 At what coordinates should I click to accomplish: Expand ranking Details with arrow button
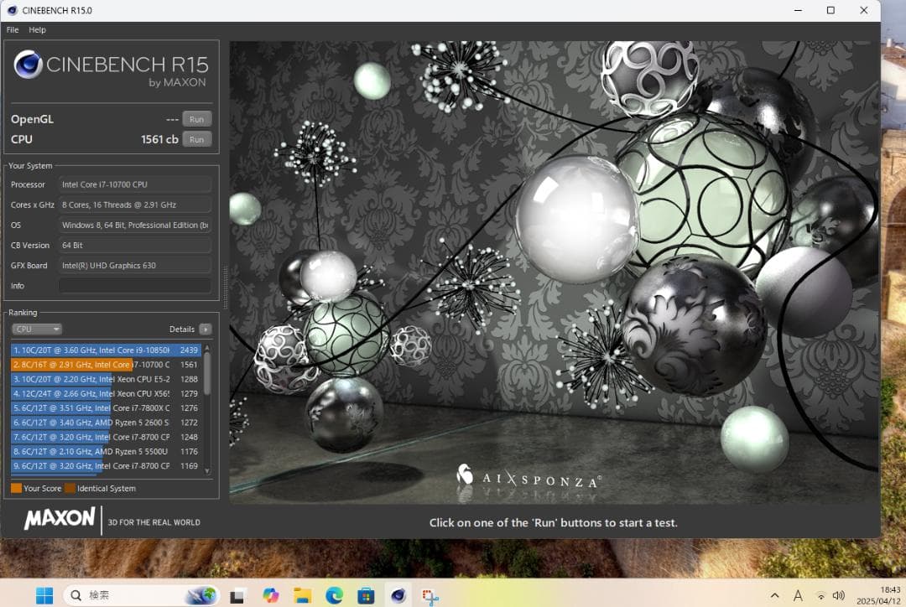(206, 329)
